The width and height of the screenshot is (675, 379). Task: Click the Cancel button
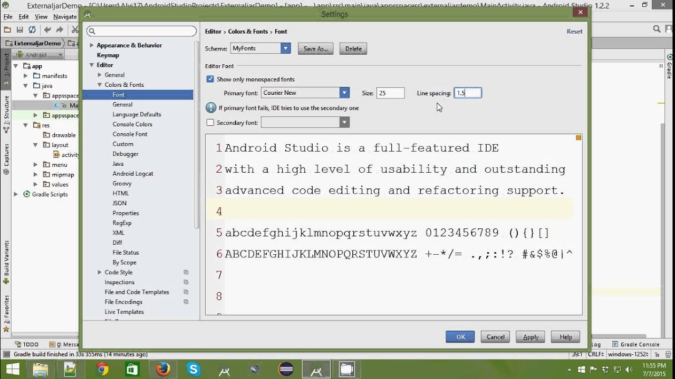495,337
